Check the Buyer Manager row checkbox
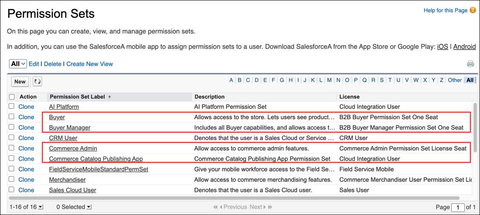 click(x=11, y=127)
